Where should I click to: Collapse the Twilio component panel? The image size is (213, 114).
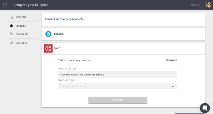click(x=123, y=49)
